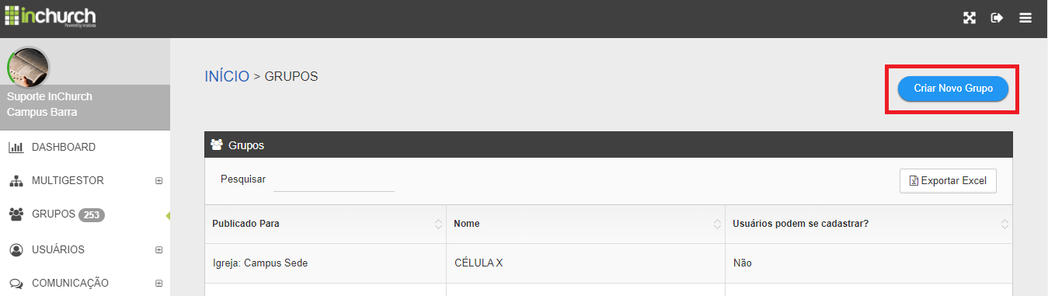Image resolution: width=1048 pixels, height=296 pixels.
Task: Click the Comunicação chat bubbles icon
Action: [x=16, y=284]
